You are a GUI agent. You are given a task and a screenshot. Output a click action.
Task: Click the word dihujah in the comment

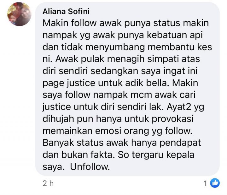coord(59,119)
